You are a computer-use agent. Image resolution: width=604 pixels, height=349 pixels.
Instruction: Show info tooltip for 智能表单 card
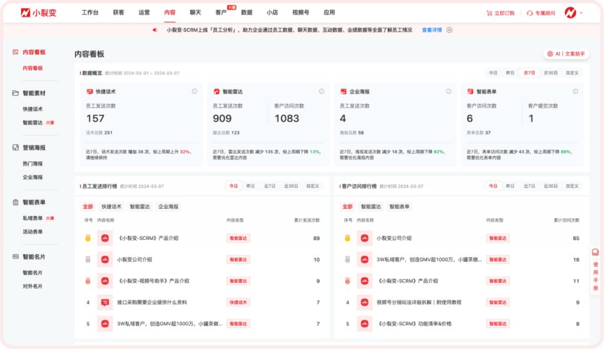click(x=575, y=91)
